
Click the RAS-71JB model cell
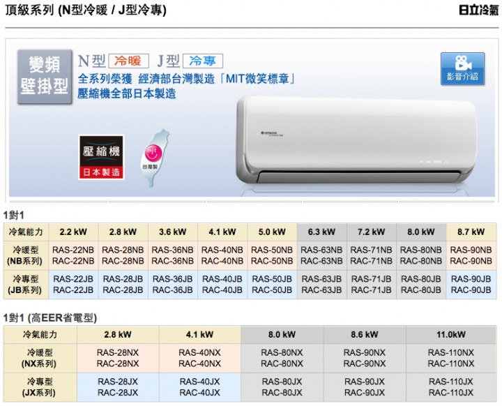click(x=371, y=285)
